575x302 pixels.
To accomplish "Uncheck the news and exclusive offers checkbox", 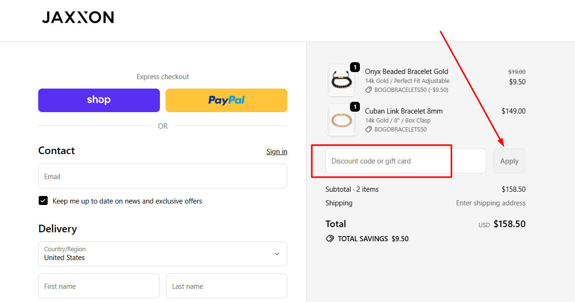I will (43, 200).
